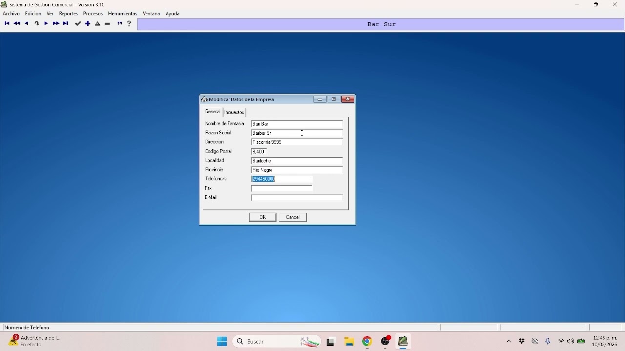Viewport: 625px width, 351px height.
Task: Open the Ver menu
Action: (50, 14)
